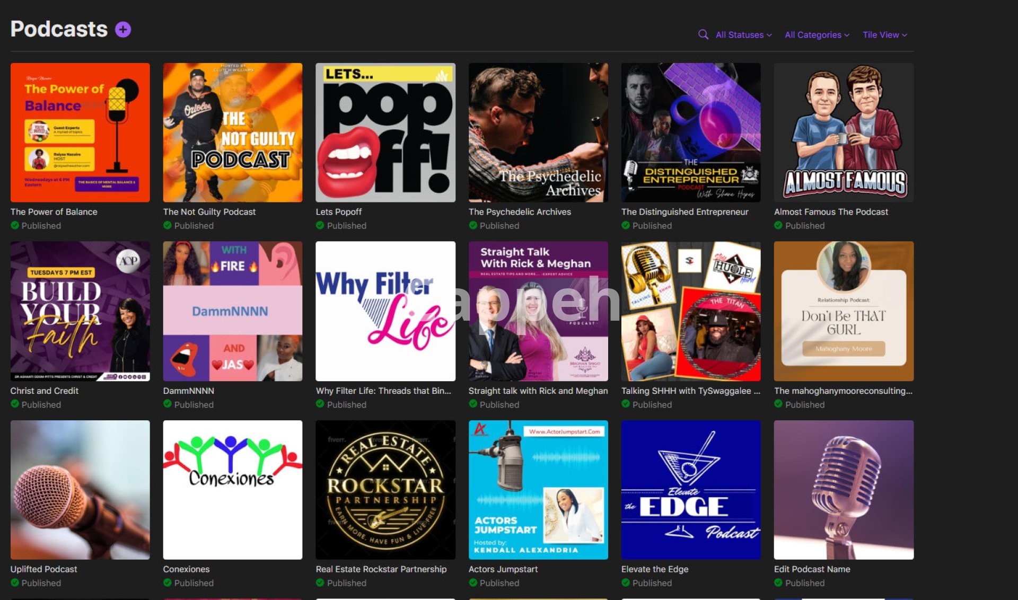This screenshot has height=600, width=1018.
Task: Open The Psychedelic Archives title link
Action: 520,211
